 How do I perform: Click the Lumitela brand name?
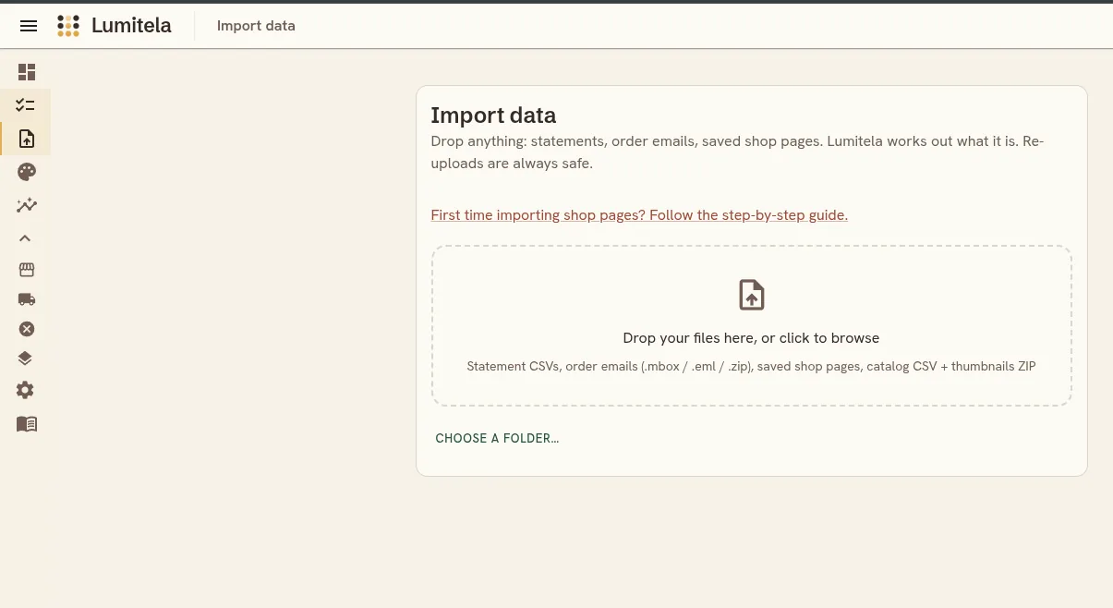click(x=131, y=26)
